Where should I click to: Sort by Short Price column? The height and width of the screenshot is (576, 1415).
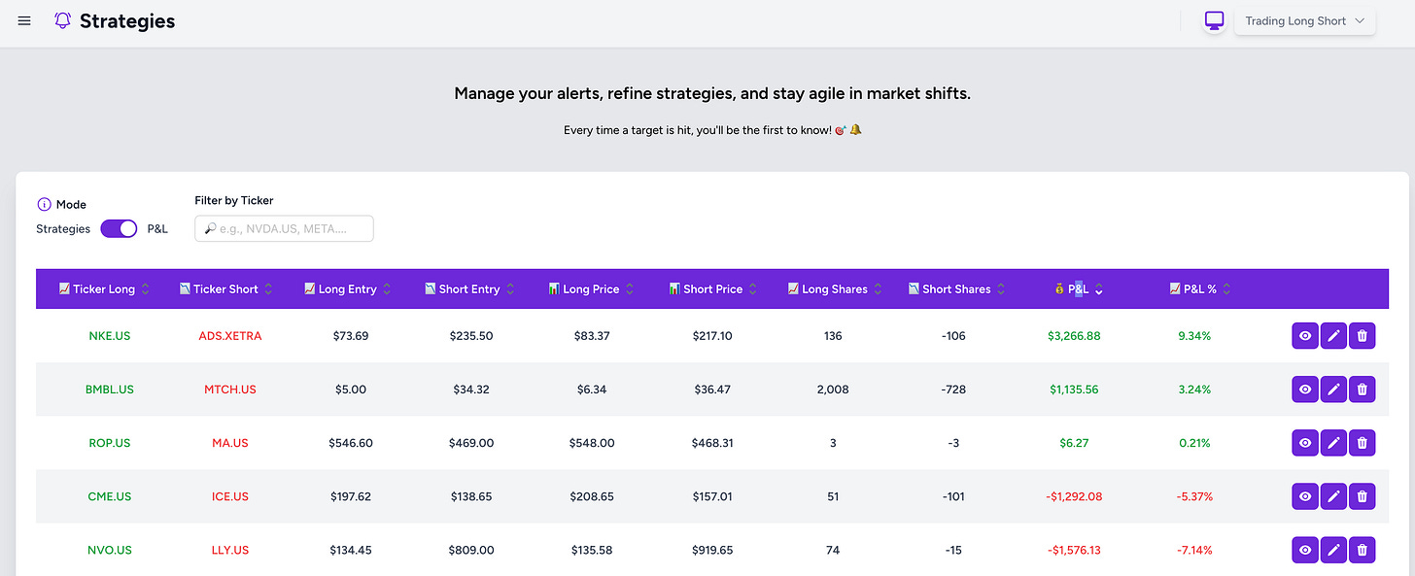click(x=713, y=288)
